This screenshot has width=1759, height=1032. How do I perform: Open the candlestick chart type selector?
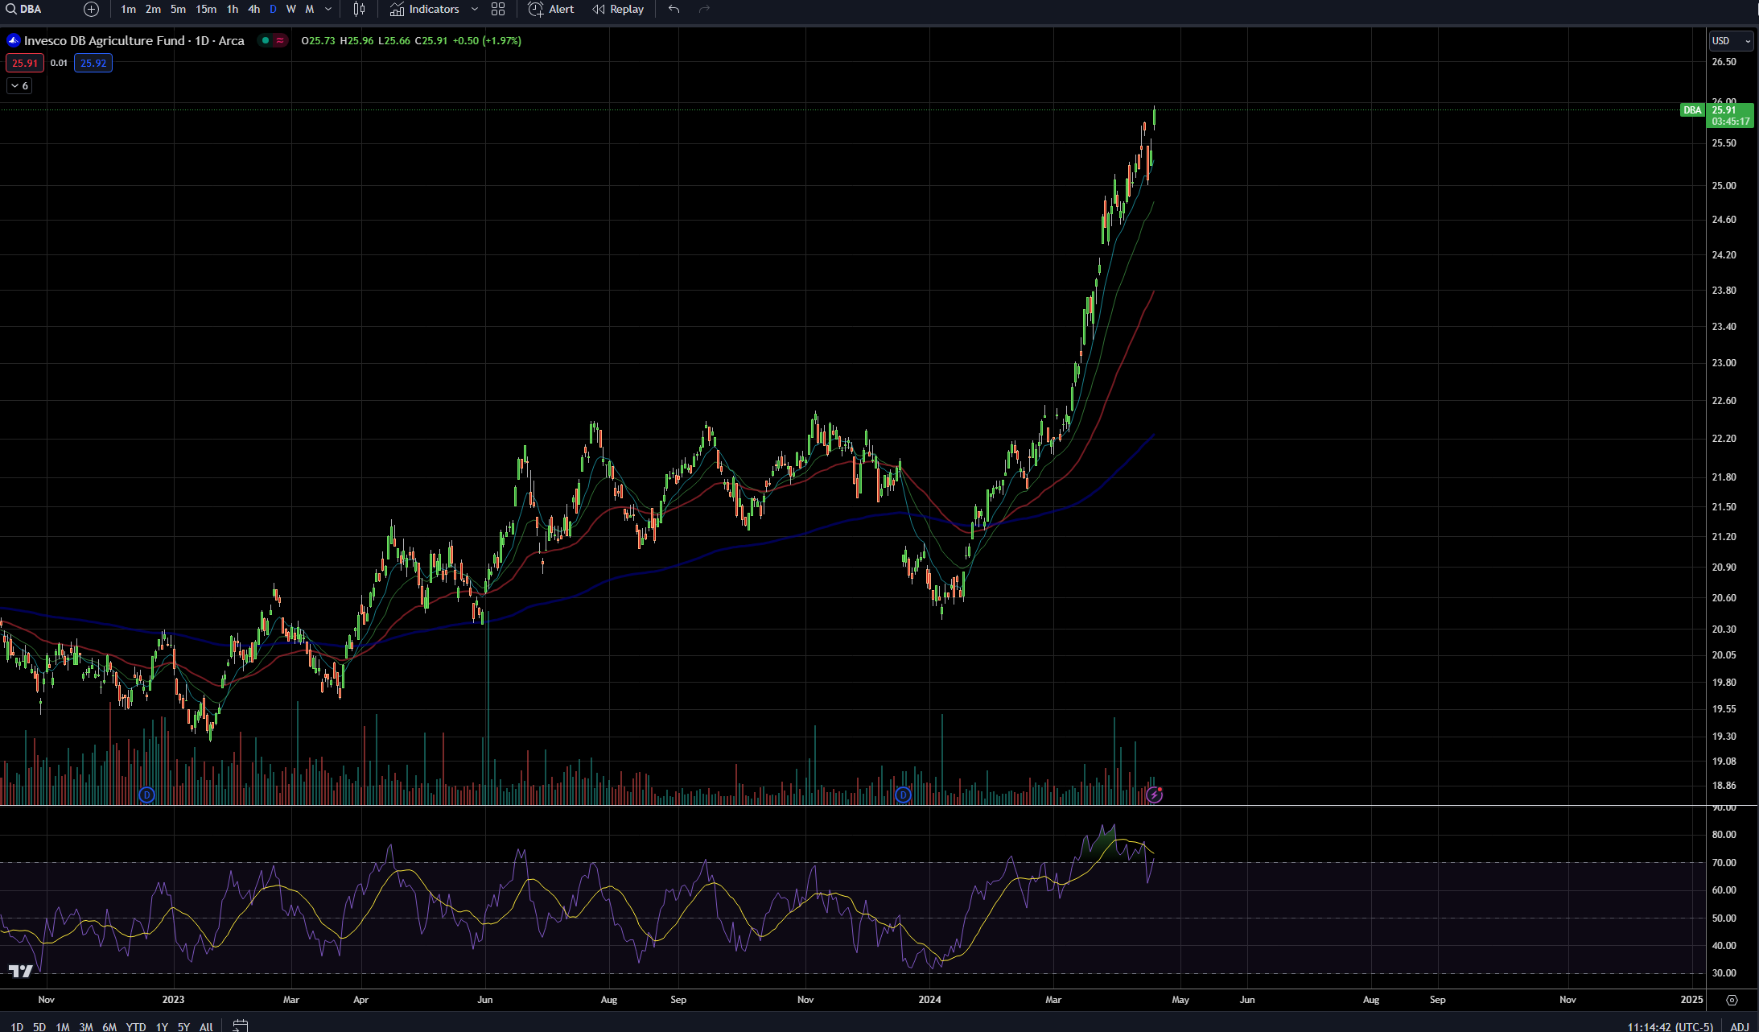pos(360,9)
